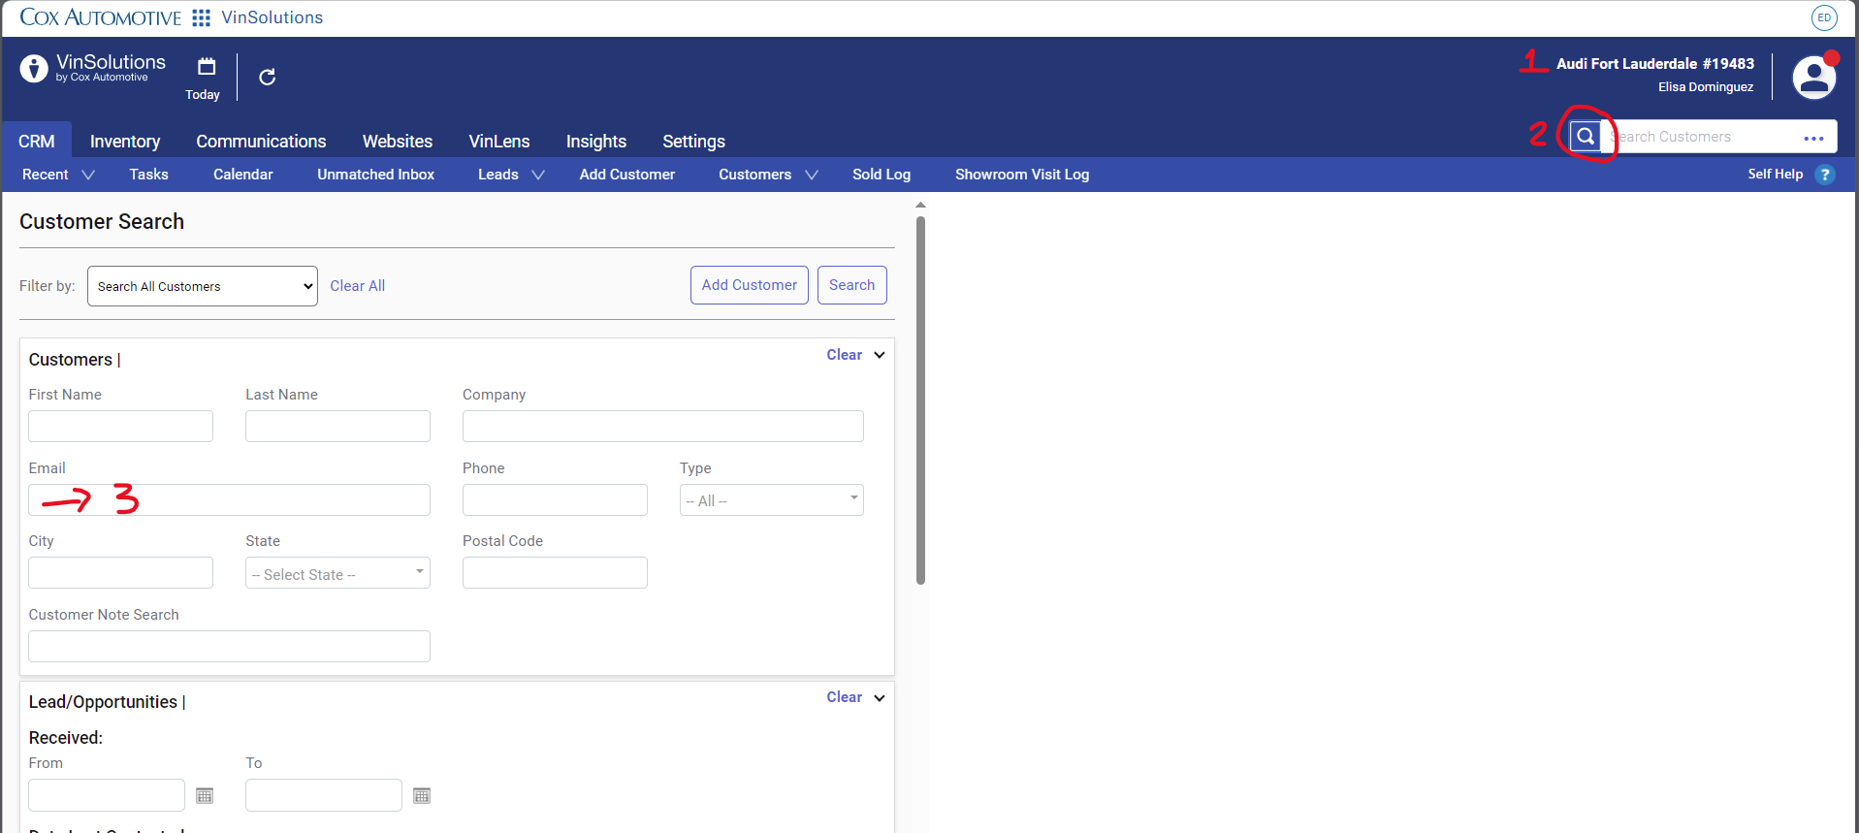Click the Email input field
Viewport: 1859px width, 833px height.
[229, 500]
